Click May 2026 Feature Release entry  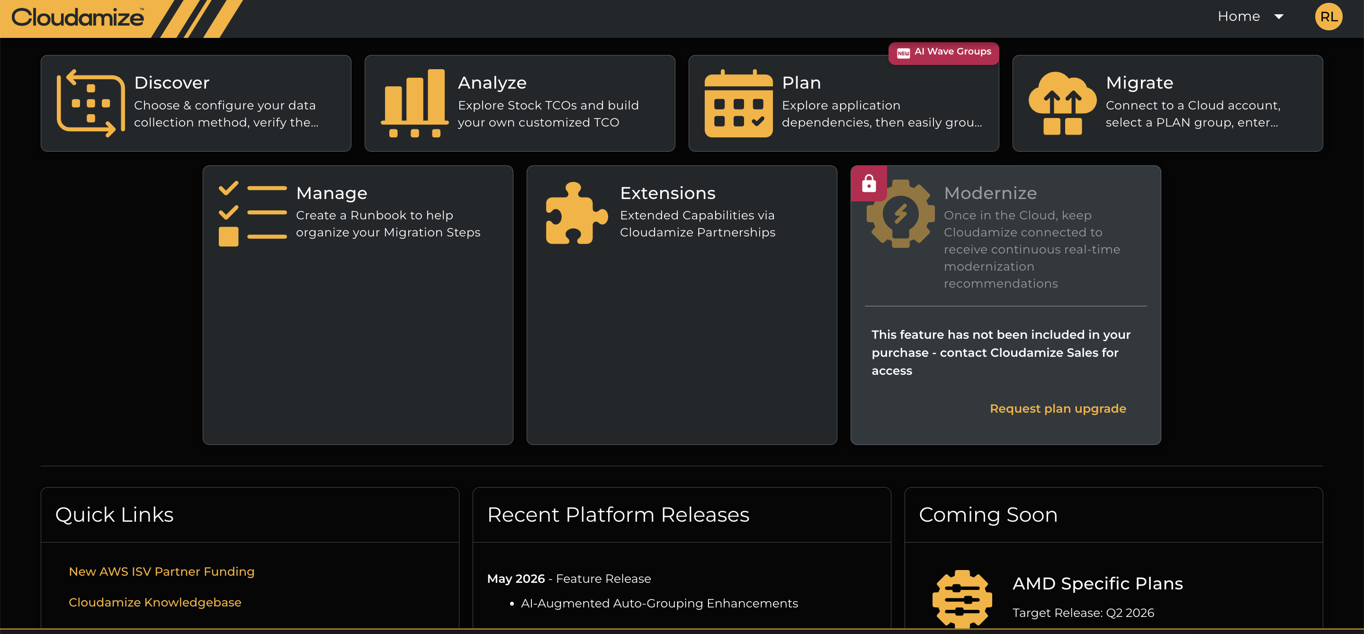coord(569,579)
